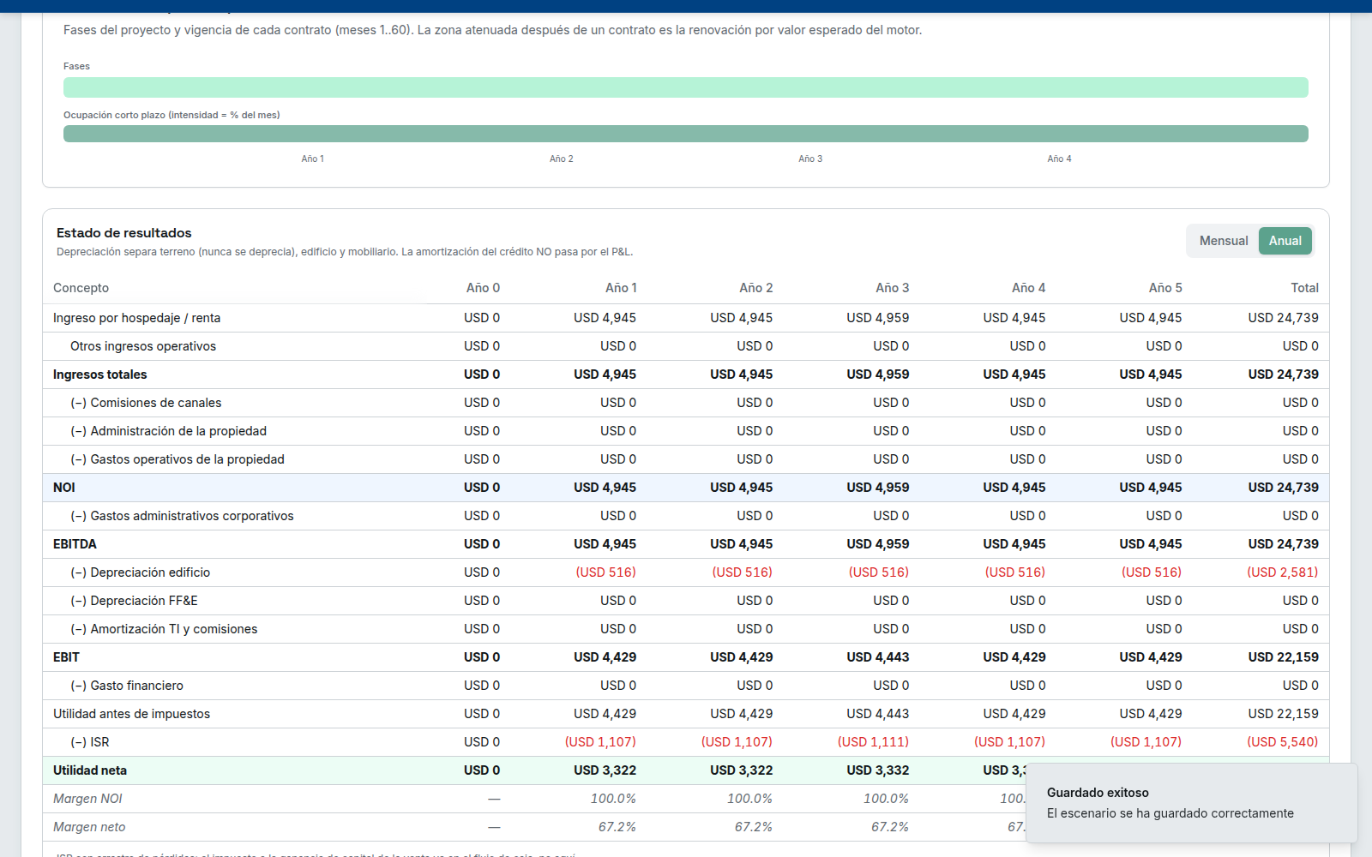
Task: Select the 'Ingreso por hospedaje / renta' row label
Action: click(x=136, y=318)
